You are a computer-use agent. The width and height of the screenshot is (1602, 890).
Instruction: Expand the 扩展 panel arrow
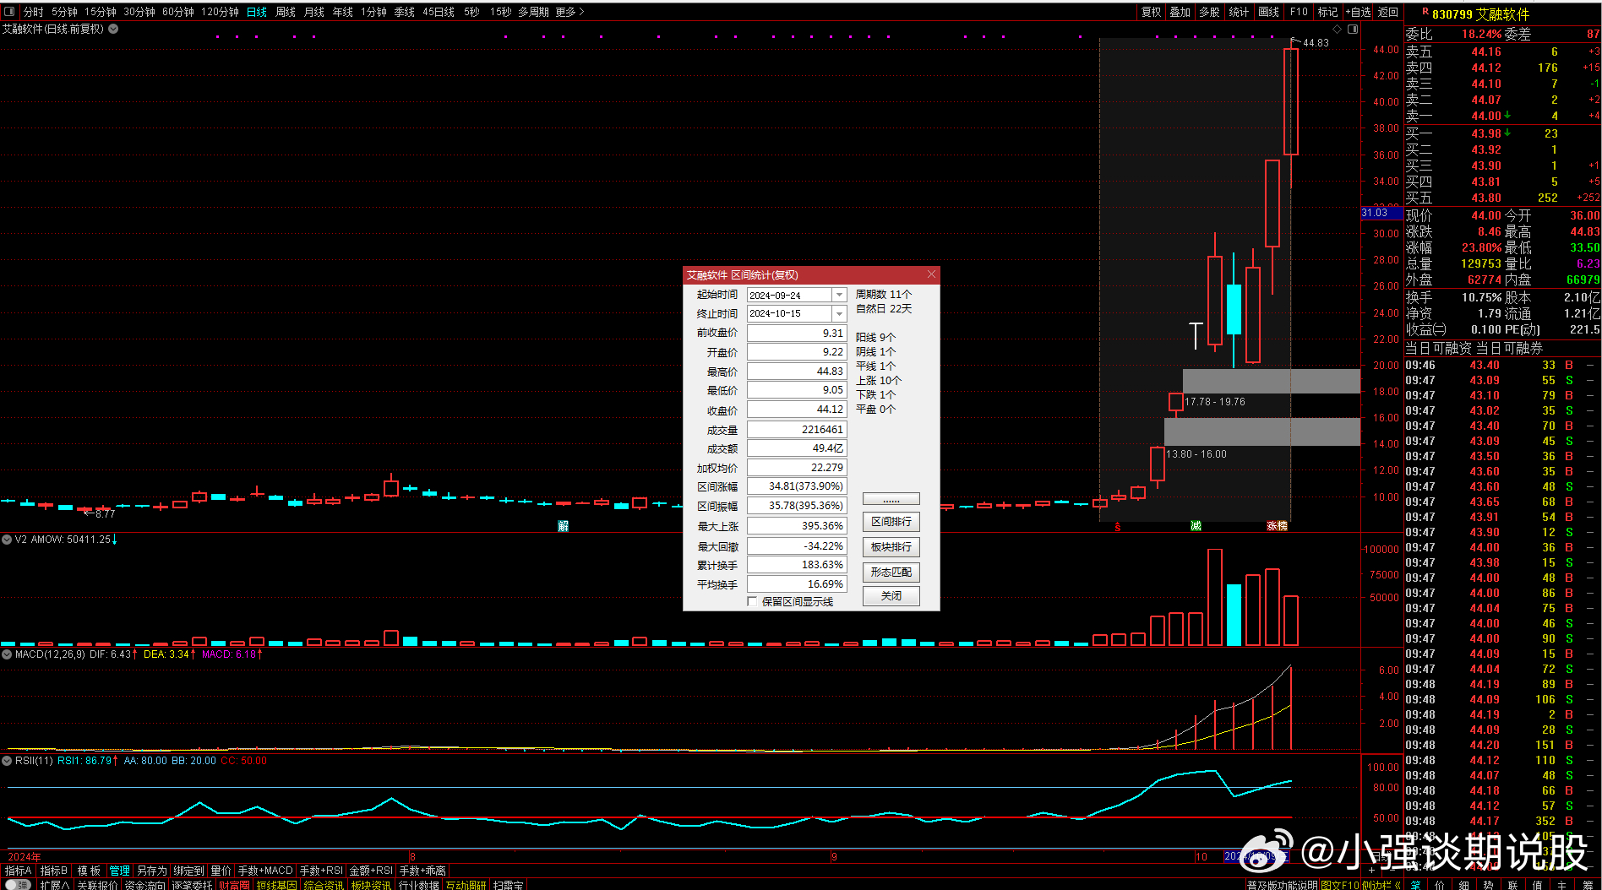coord(54,885)
